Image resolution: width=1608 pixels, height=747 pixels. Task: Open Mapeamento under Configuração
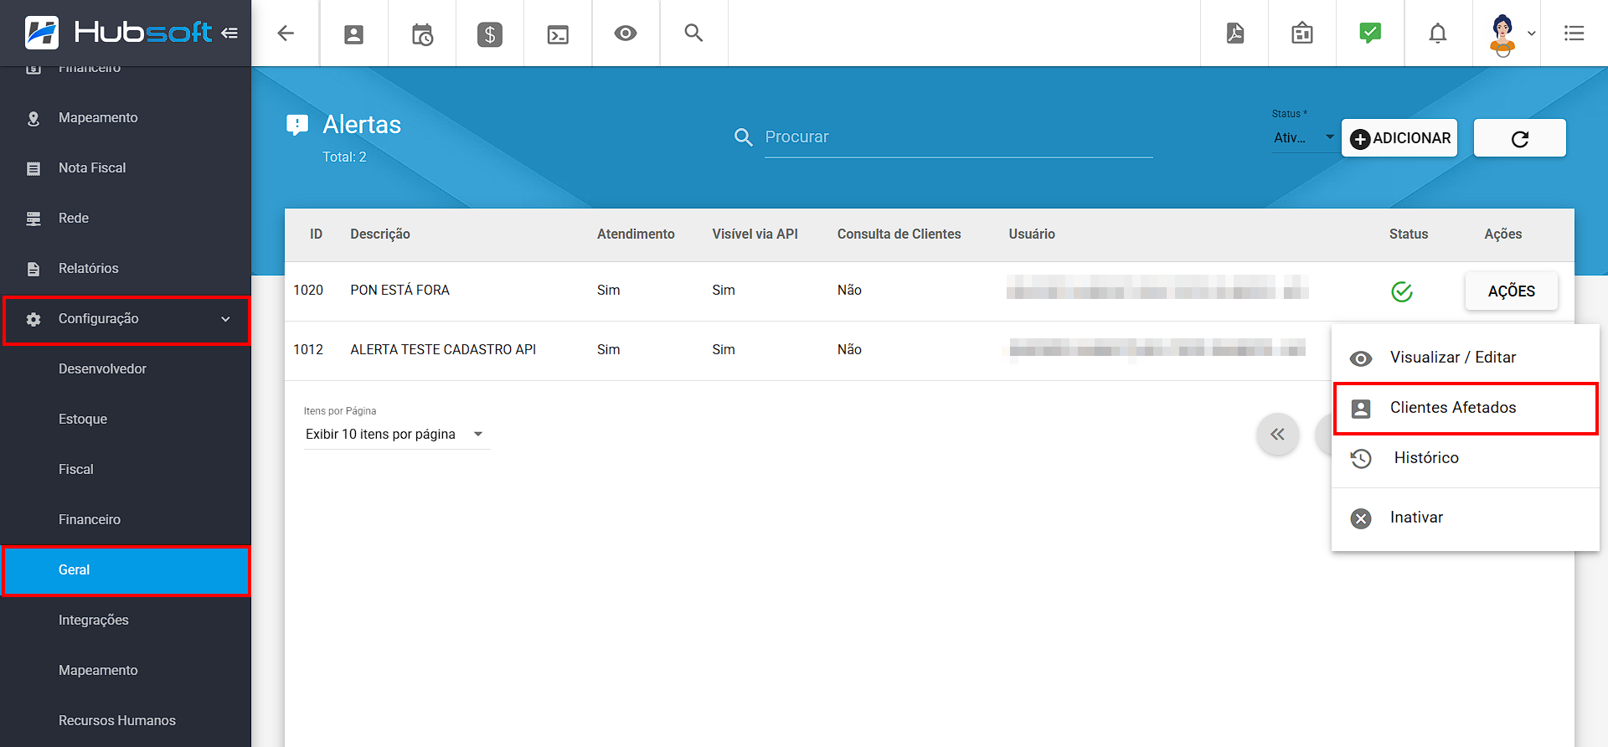[126, 670]
